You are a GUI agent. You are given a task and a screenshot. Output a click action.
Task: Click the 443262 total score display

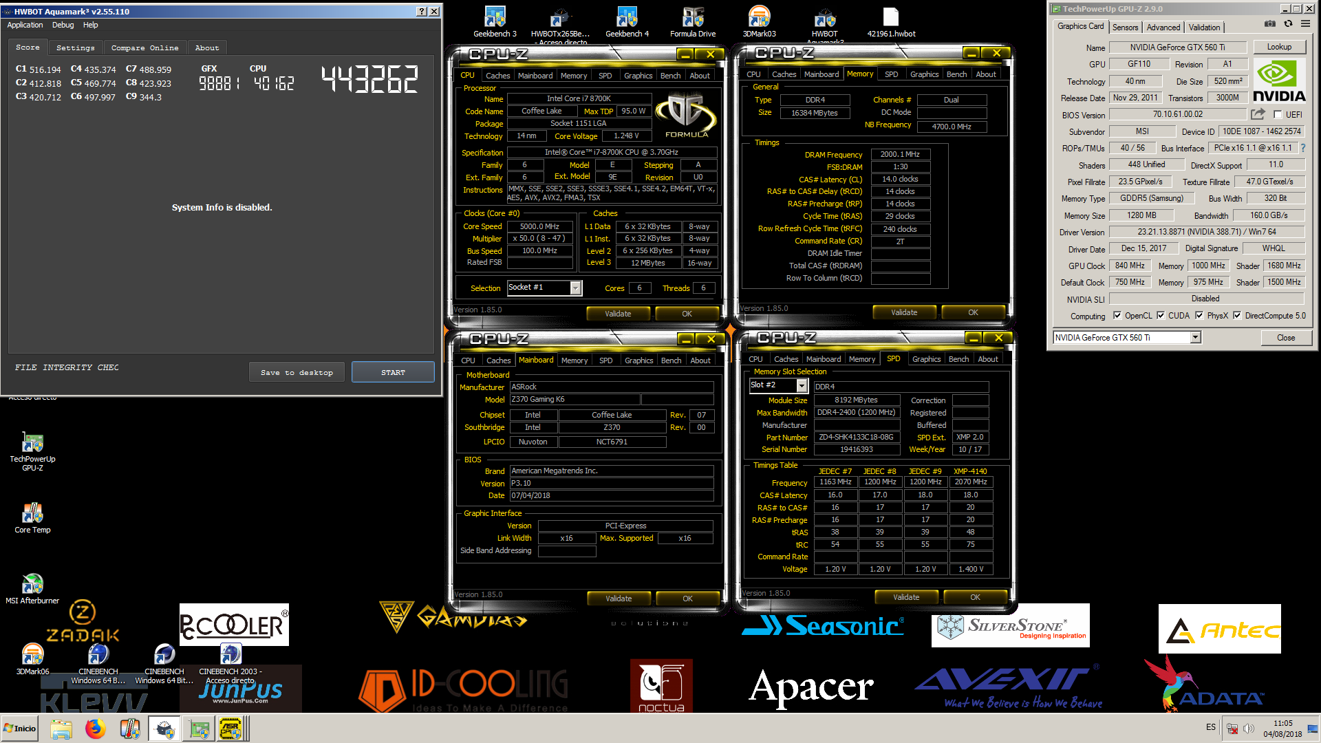tap(369, 79)
